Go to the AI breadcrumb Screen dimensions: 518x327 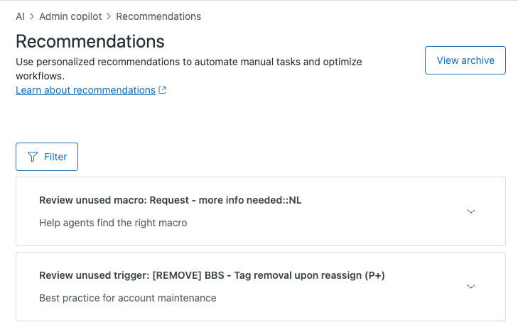[x=21, y=16]
